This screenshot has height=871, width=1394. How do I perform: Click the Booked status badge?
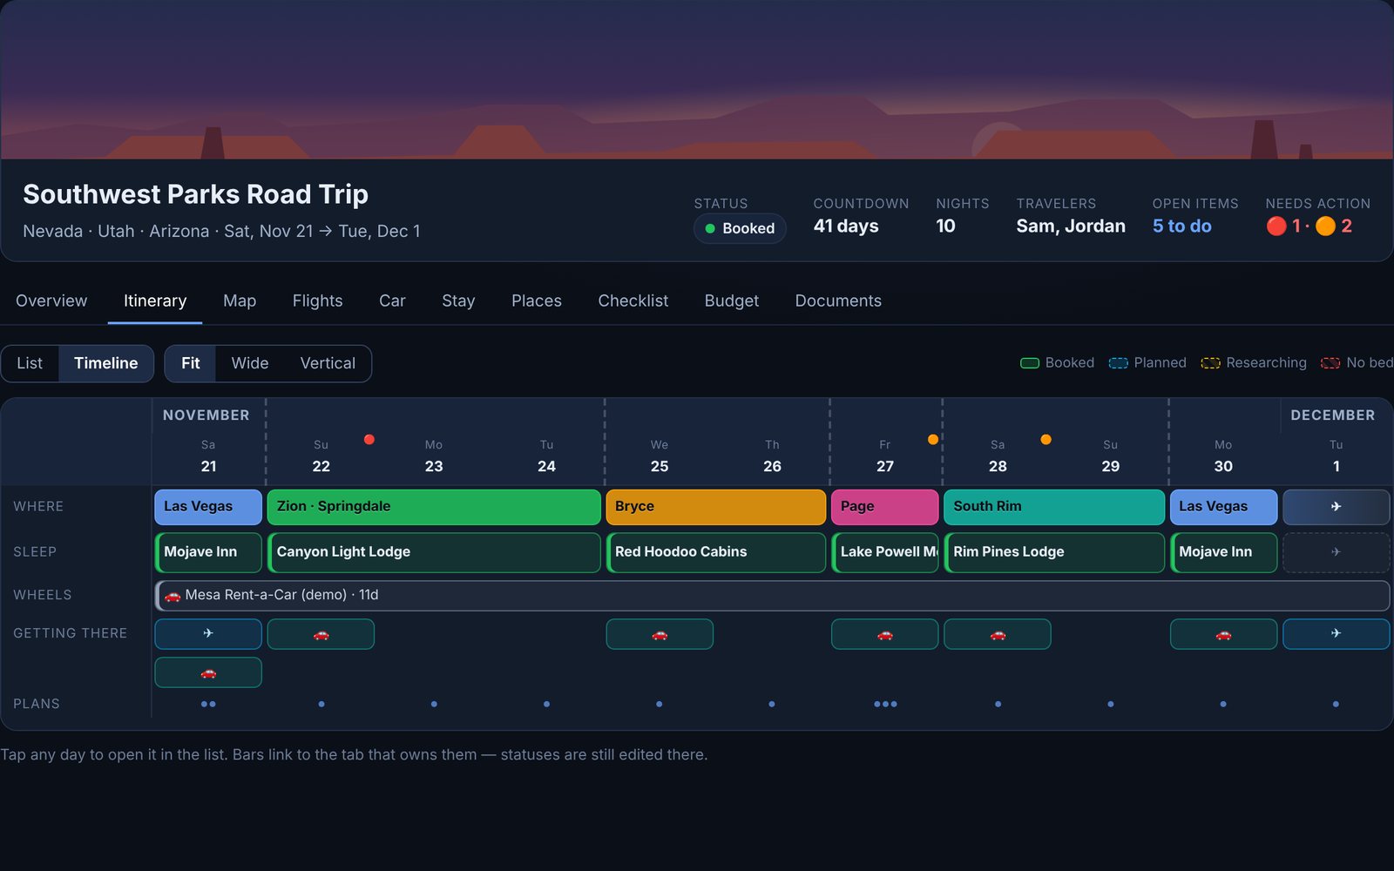pyautogui.click(x=740, y=228)
